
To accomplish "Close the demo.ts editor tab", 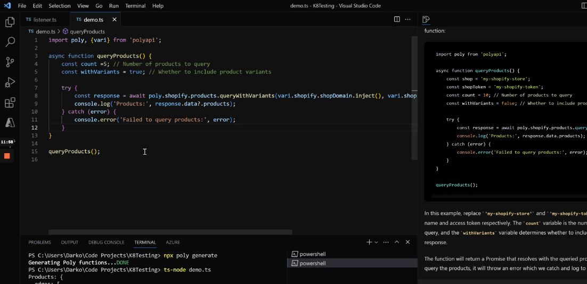I will point(115,20).
